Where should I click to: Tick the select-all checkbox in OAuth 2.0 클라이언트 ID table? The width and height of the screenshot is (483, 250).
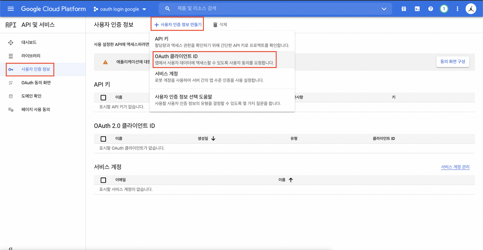(x=103, y=139)
